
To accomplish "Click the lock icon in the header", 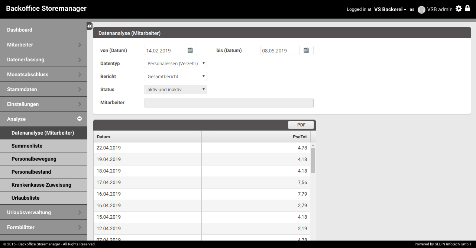I will click(467, 8).
